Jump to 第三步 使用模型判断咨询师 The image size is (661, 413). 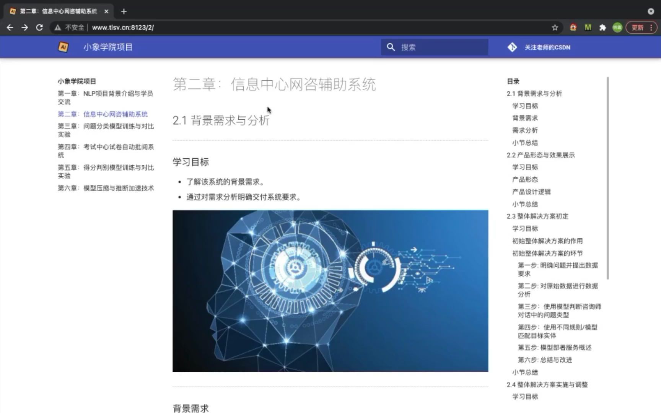559,311
